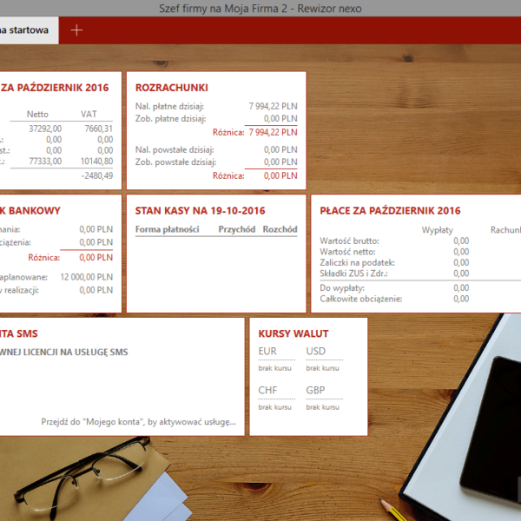Click the 'Zaliczki na podatek' row label
The height and width of the screenshot is (521, 521).
tap(357, 263)
